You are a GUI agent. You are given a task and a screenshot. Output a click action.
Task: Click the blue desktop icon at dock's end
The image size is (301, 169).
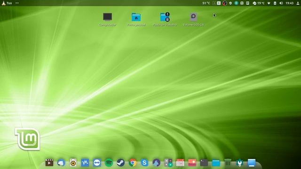coord(252,163)
